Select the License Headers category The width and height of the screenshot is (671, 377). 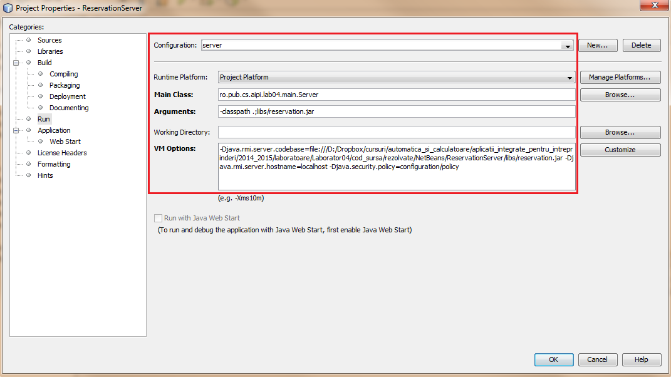coord(62,153)
